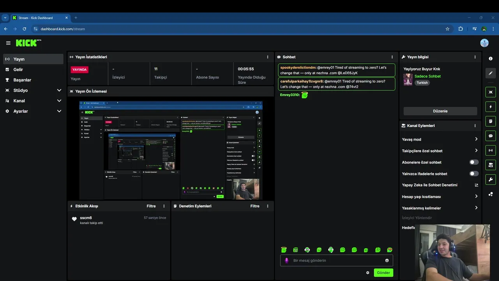This screenshot has height=281, width=499.
Task: Click the Sadece Sohbet category link
Action: (x=428, y=76)
